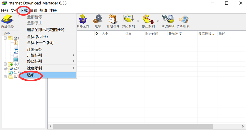
Task: Click the horizontal scrollbar thumb
Action: coord(133,126)
